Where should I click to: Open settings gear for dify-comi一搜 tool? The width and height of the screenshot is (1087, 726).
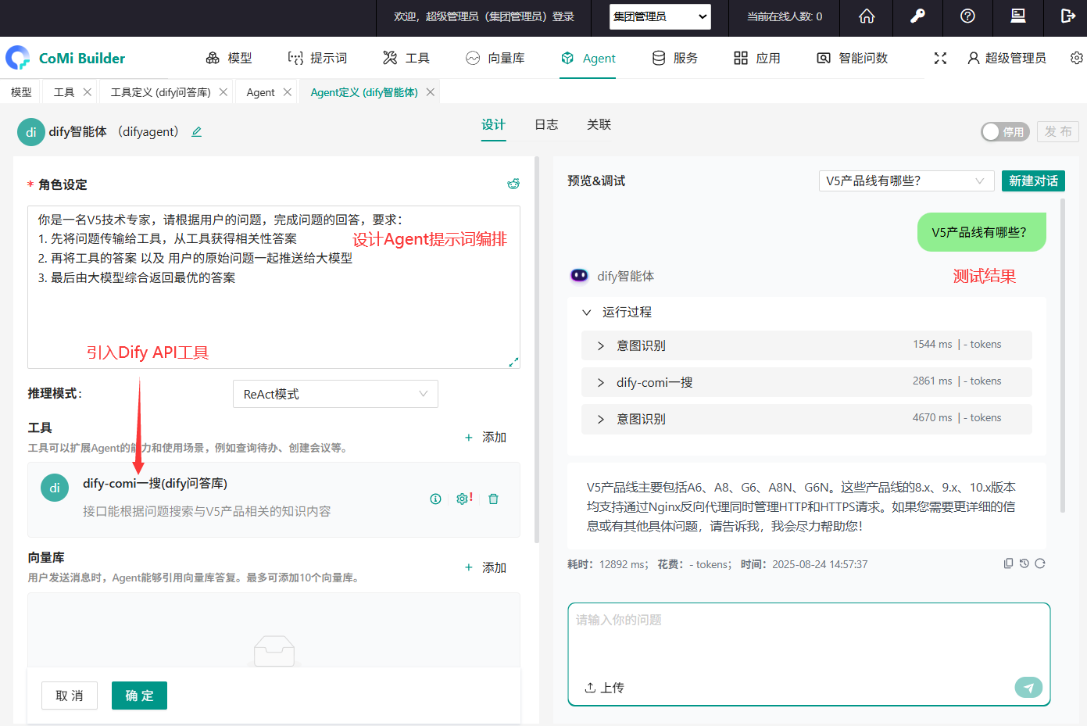point(463,499)
